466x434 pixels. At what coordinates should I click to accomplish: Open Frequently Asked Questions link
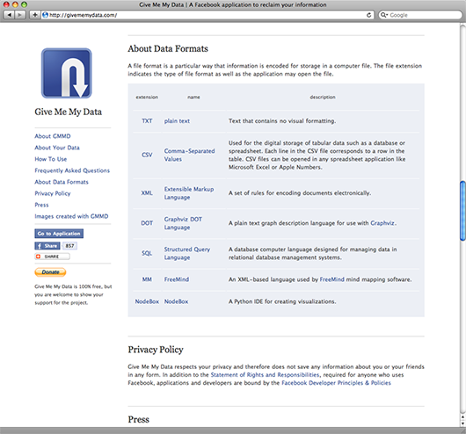72,170
